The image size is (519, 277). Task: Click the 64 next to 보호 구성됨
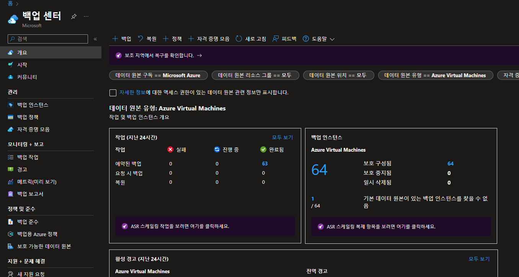pos(450,164)
